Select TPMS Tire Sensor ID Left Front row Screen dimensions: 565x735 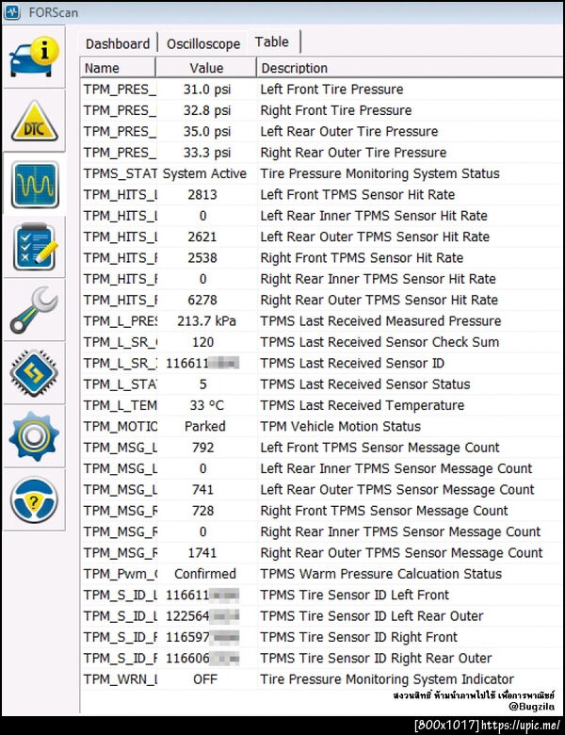(321, 596)
